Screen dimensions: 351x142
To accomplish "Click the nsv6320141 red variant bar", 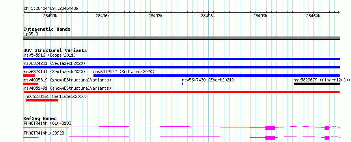I will [x=29, y=76].
